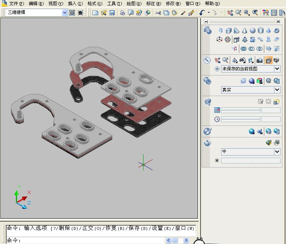The height and width of the screenshot is (244, 286).
Task: Select the Sweep tool
Action: click(261, 40)
